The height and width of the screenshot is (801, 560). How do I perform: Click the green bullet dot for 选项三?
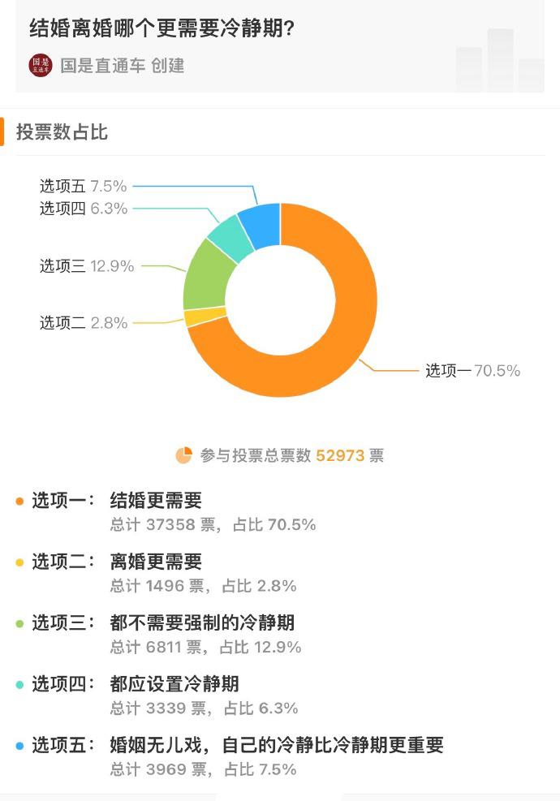point(20,624)
